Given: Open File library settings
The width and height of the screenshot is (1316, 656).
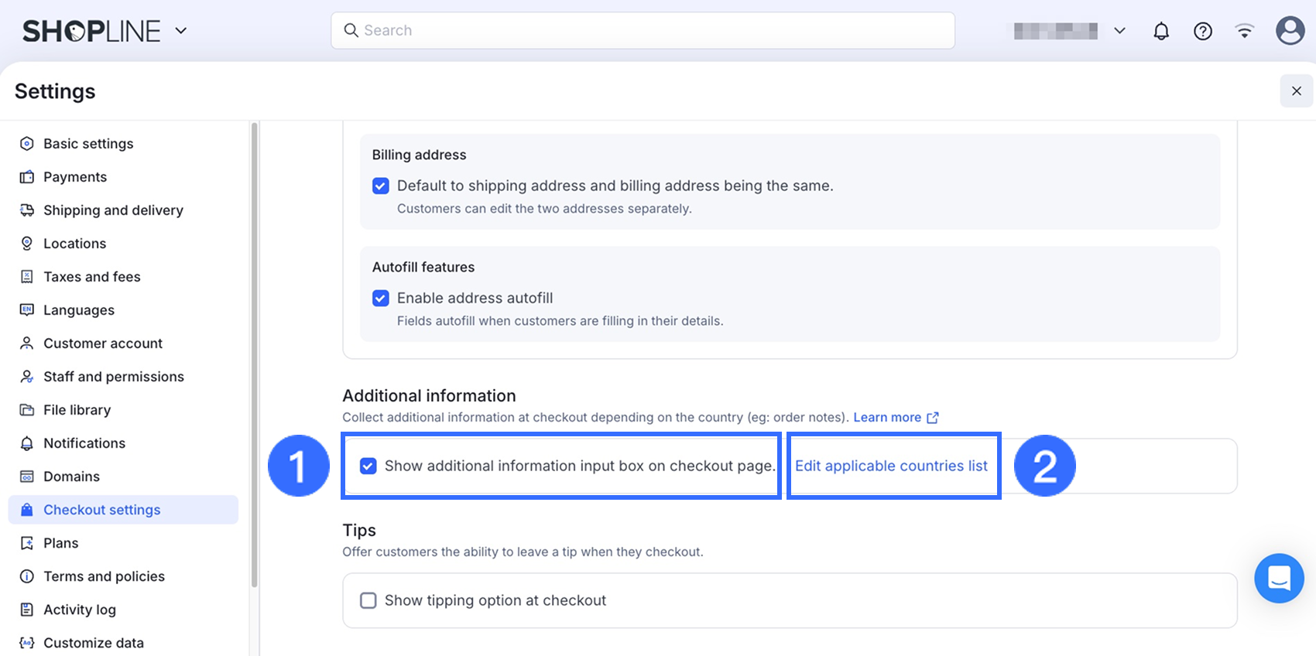Looking at the screenshot, I should (123, 410).
